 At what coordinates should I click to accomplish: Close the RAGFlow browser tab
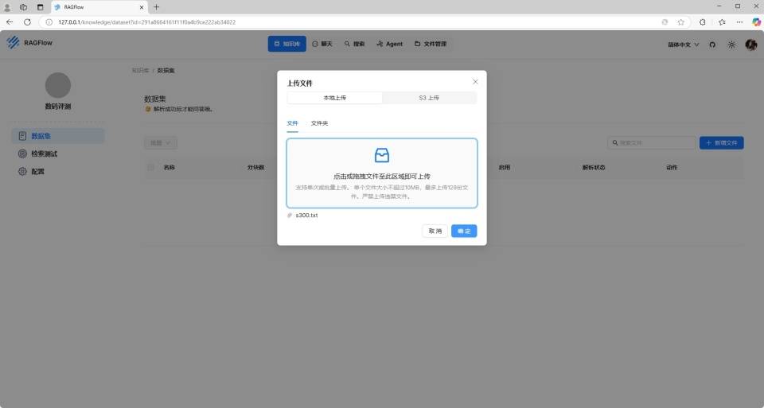click(x=142, y=7)
